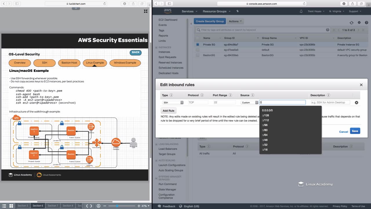Toggle the Private SG row checkbox
This screenshot has width=371, height=209.
point(198,45)
